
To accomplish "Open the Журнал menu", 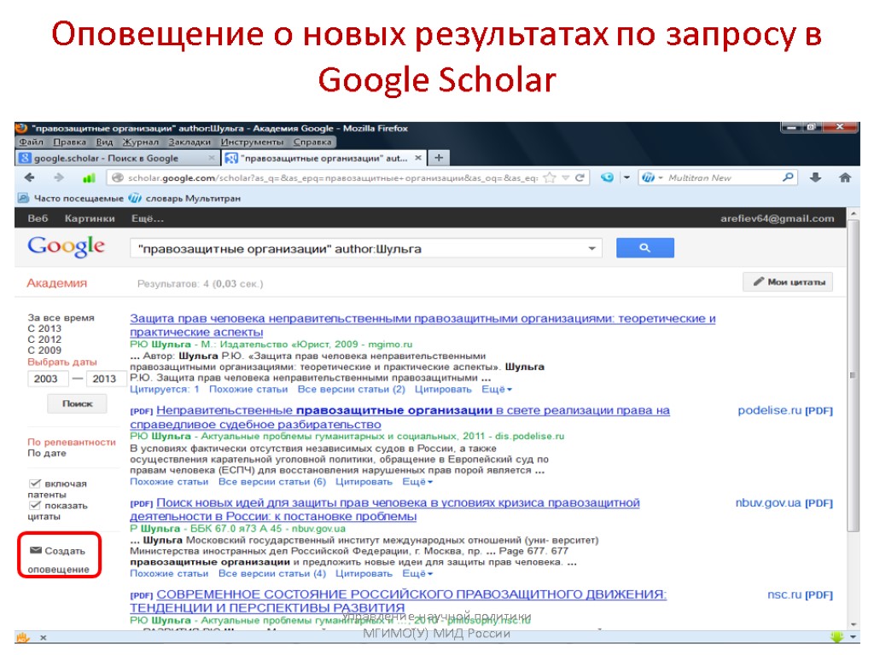I will (x=141, y=142).
